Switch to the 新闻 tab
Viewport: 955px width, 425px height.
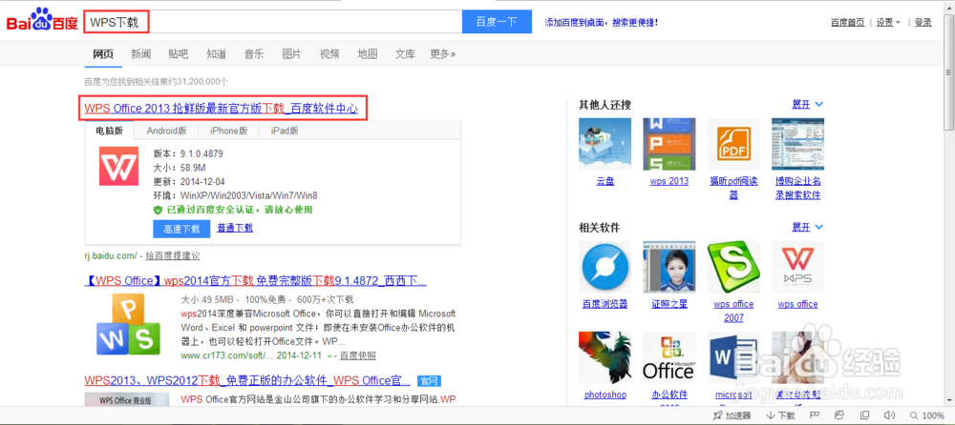tap(140, 54)
